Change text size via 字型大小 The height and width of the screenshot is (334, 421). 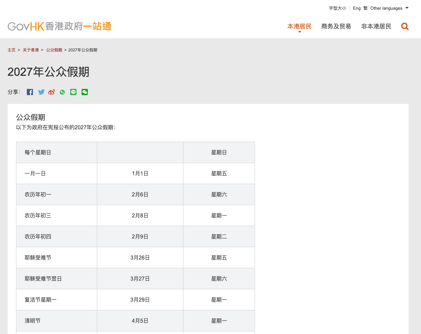(337, 8)
